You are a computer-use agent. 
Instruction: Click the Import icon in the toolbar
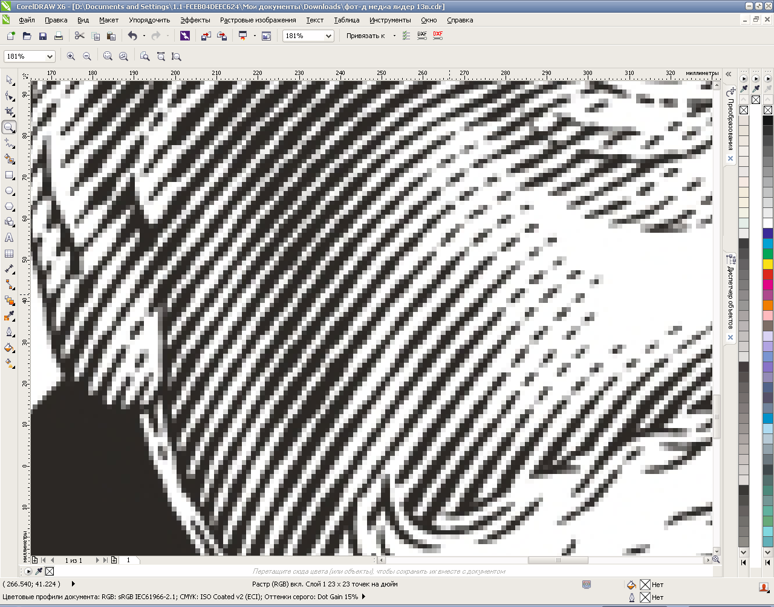click(206, 36)
